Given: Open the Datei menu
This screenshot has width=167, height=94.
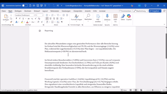Looking at the screenshot, I should point(4,11).
